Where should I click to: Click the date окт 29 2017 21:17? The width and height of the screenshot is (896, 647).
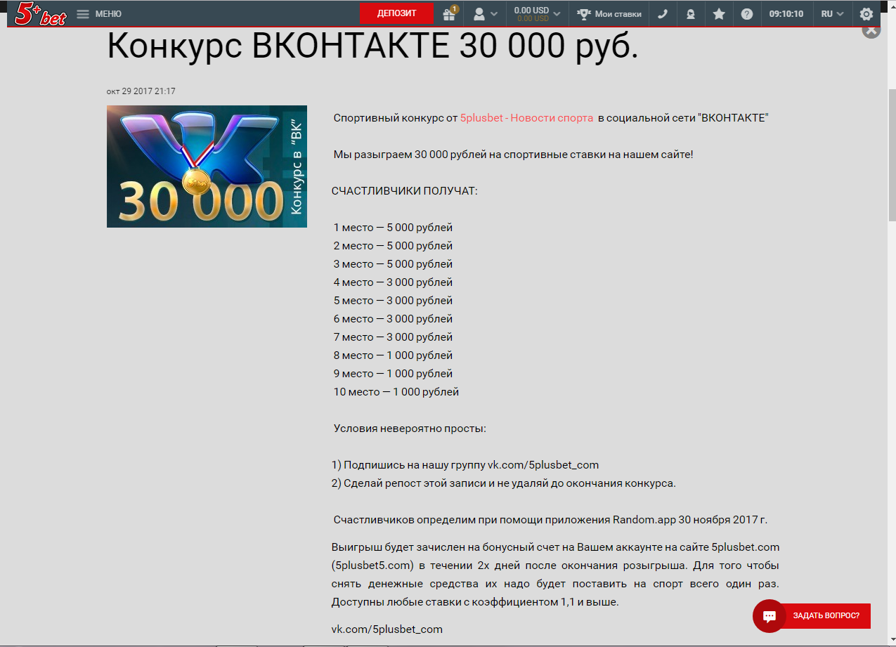pos(141,91)
